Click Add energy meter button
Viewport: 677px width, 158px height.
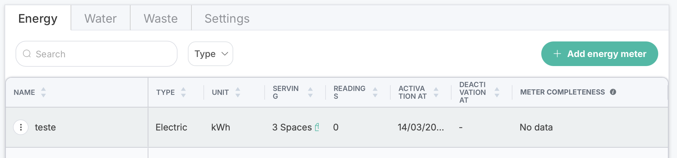600,54
